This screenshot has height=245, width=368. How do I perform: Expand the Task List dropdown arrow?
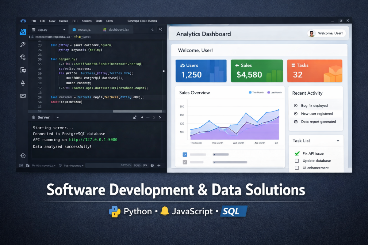coord(338,141)
